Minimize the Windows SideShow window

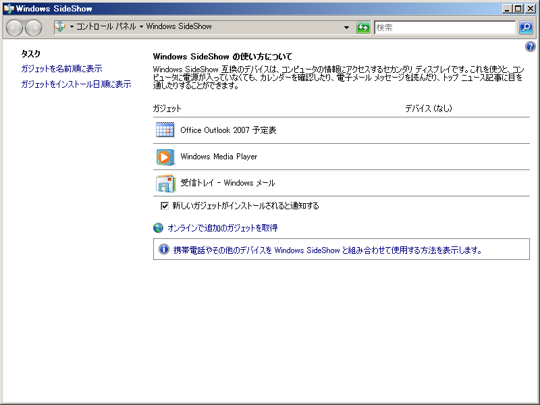pos(507,9)
